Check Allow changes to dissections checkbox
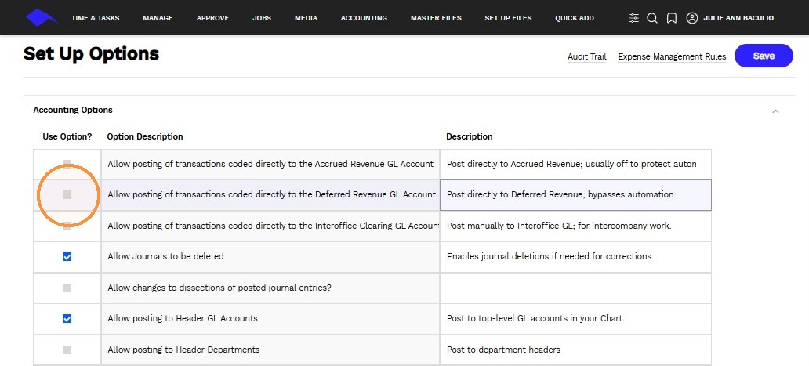809x366 pixels. pyautogui.click(x=67, y=288)
